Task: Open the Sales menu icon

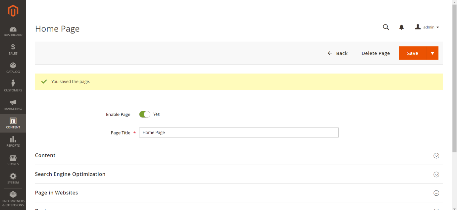Action: tap(13, 49)
